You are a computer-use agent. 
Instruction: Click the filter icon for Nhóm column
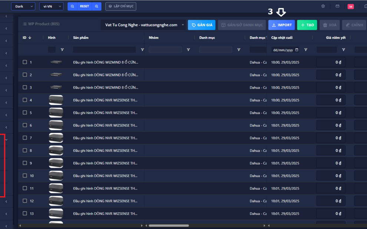tap(188, 50)
